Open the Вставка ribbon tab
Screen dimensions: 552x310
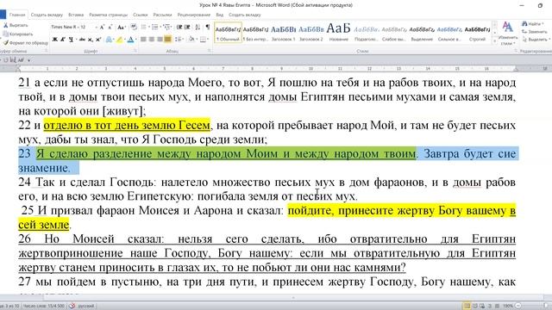point(76,15)
